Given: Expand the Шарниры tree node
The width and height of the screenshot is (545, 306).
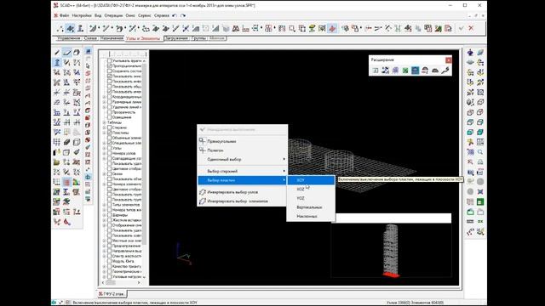Looking at the screenshot, I should pyautogui.click(x=104, y=215).
